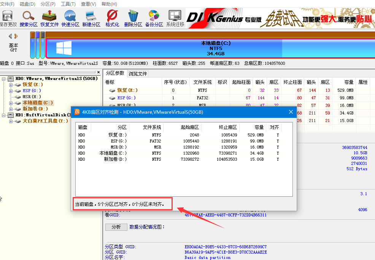This screenshot has width=375, height=260.
Task: Switch to the 浏览文件 tab
Action: (138, 74)
